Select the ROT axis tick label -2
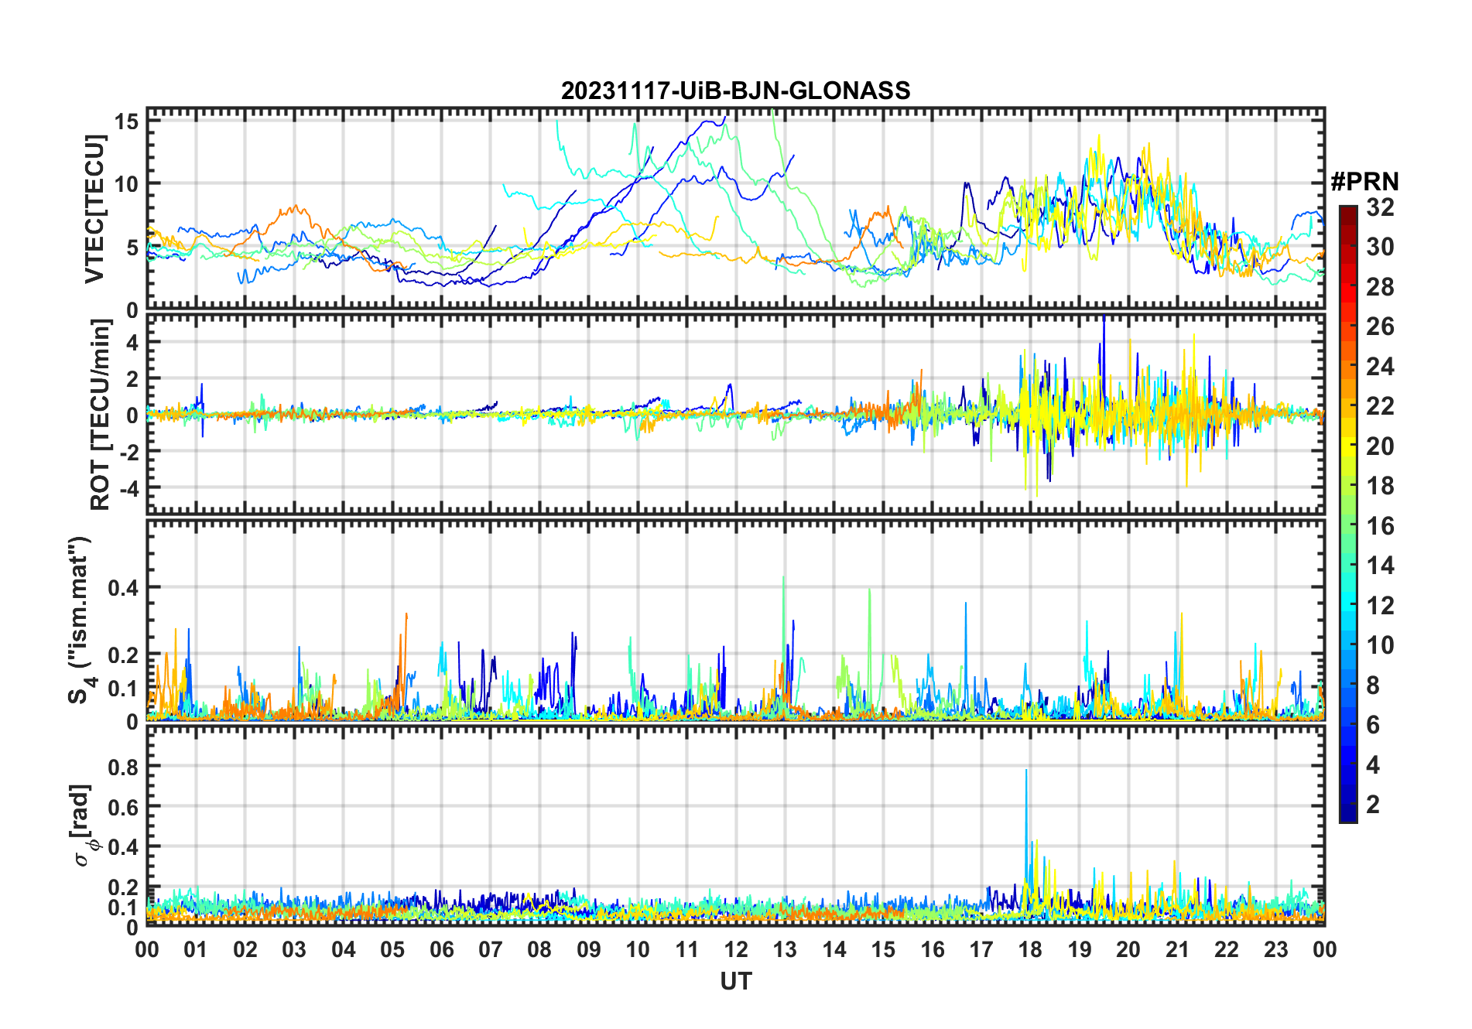Screen dimensions: 1472x1029 128,452
